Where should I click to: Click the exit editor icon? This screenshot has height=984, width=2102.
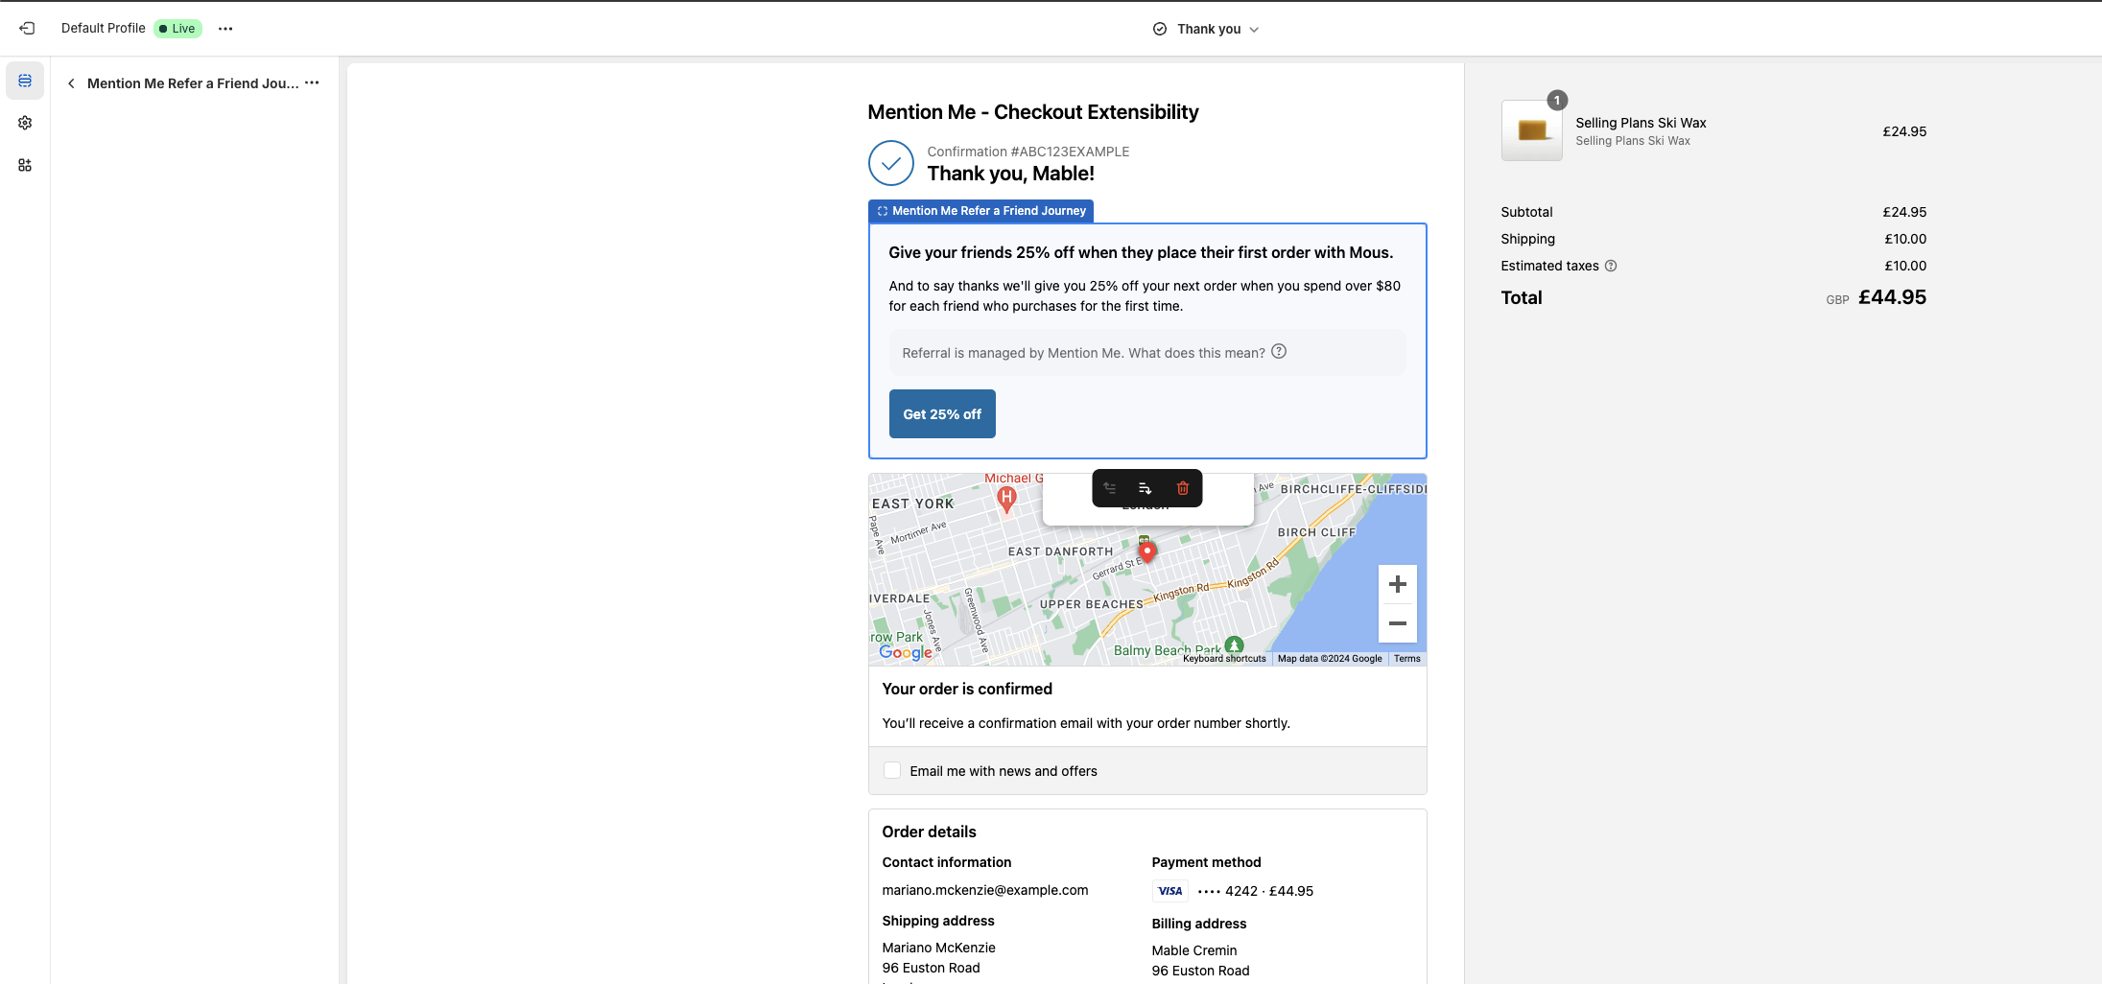tap(27, 29)
